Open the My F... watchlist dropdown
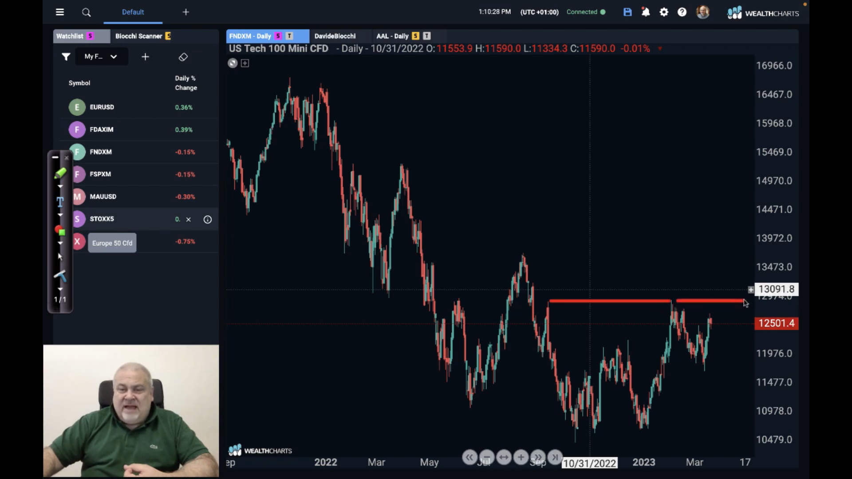This screenshot has height=479, width=852. 102,56
